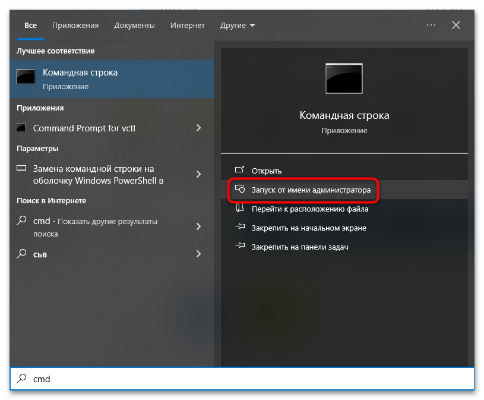Click pin icon for панели задач

(240, 246)
